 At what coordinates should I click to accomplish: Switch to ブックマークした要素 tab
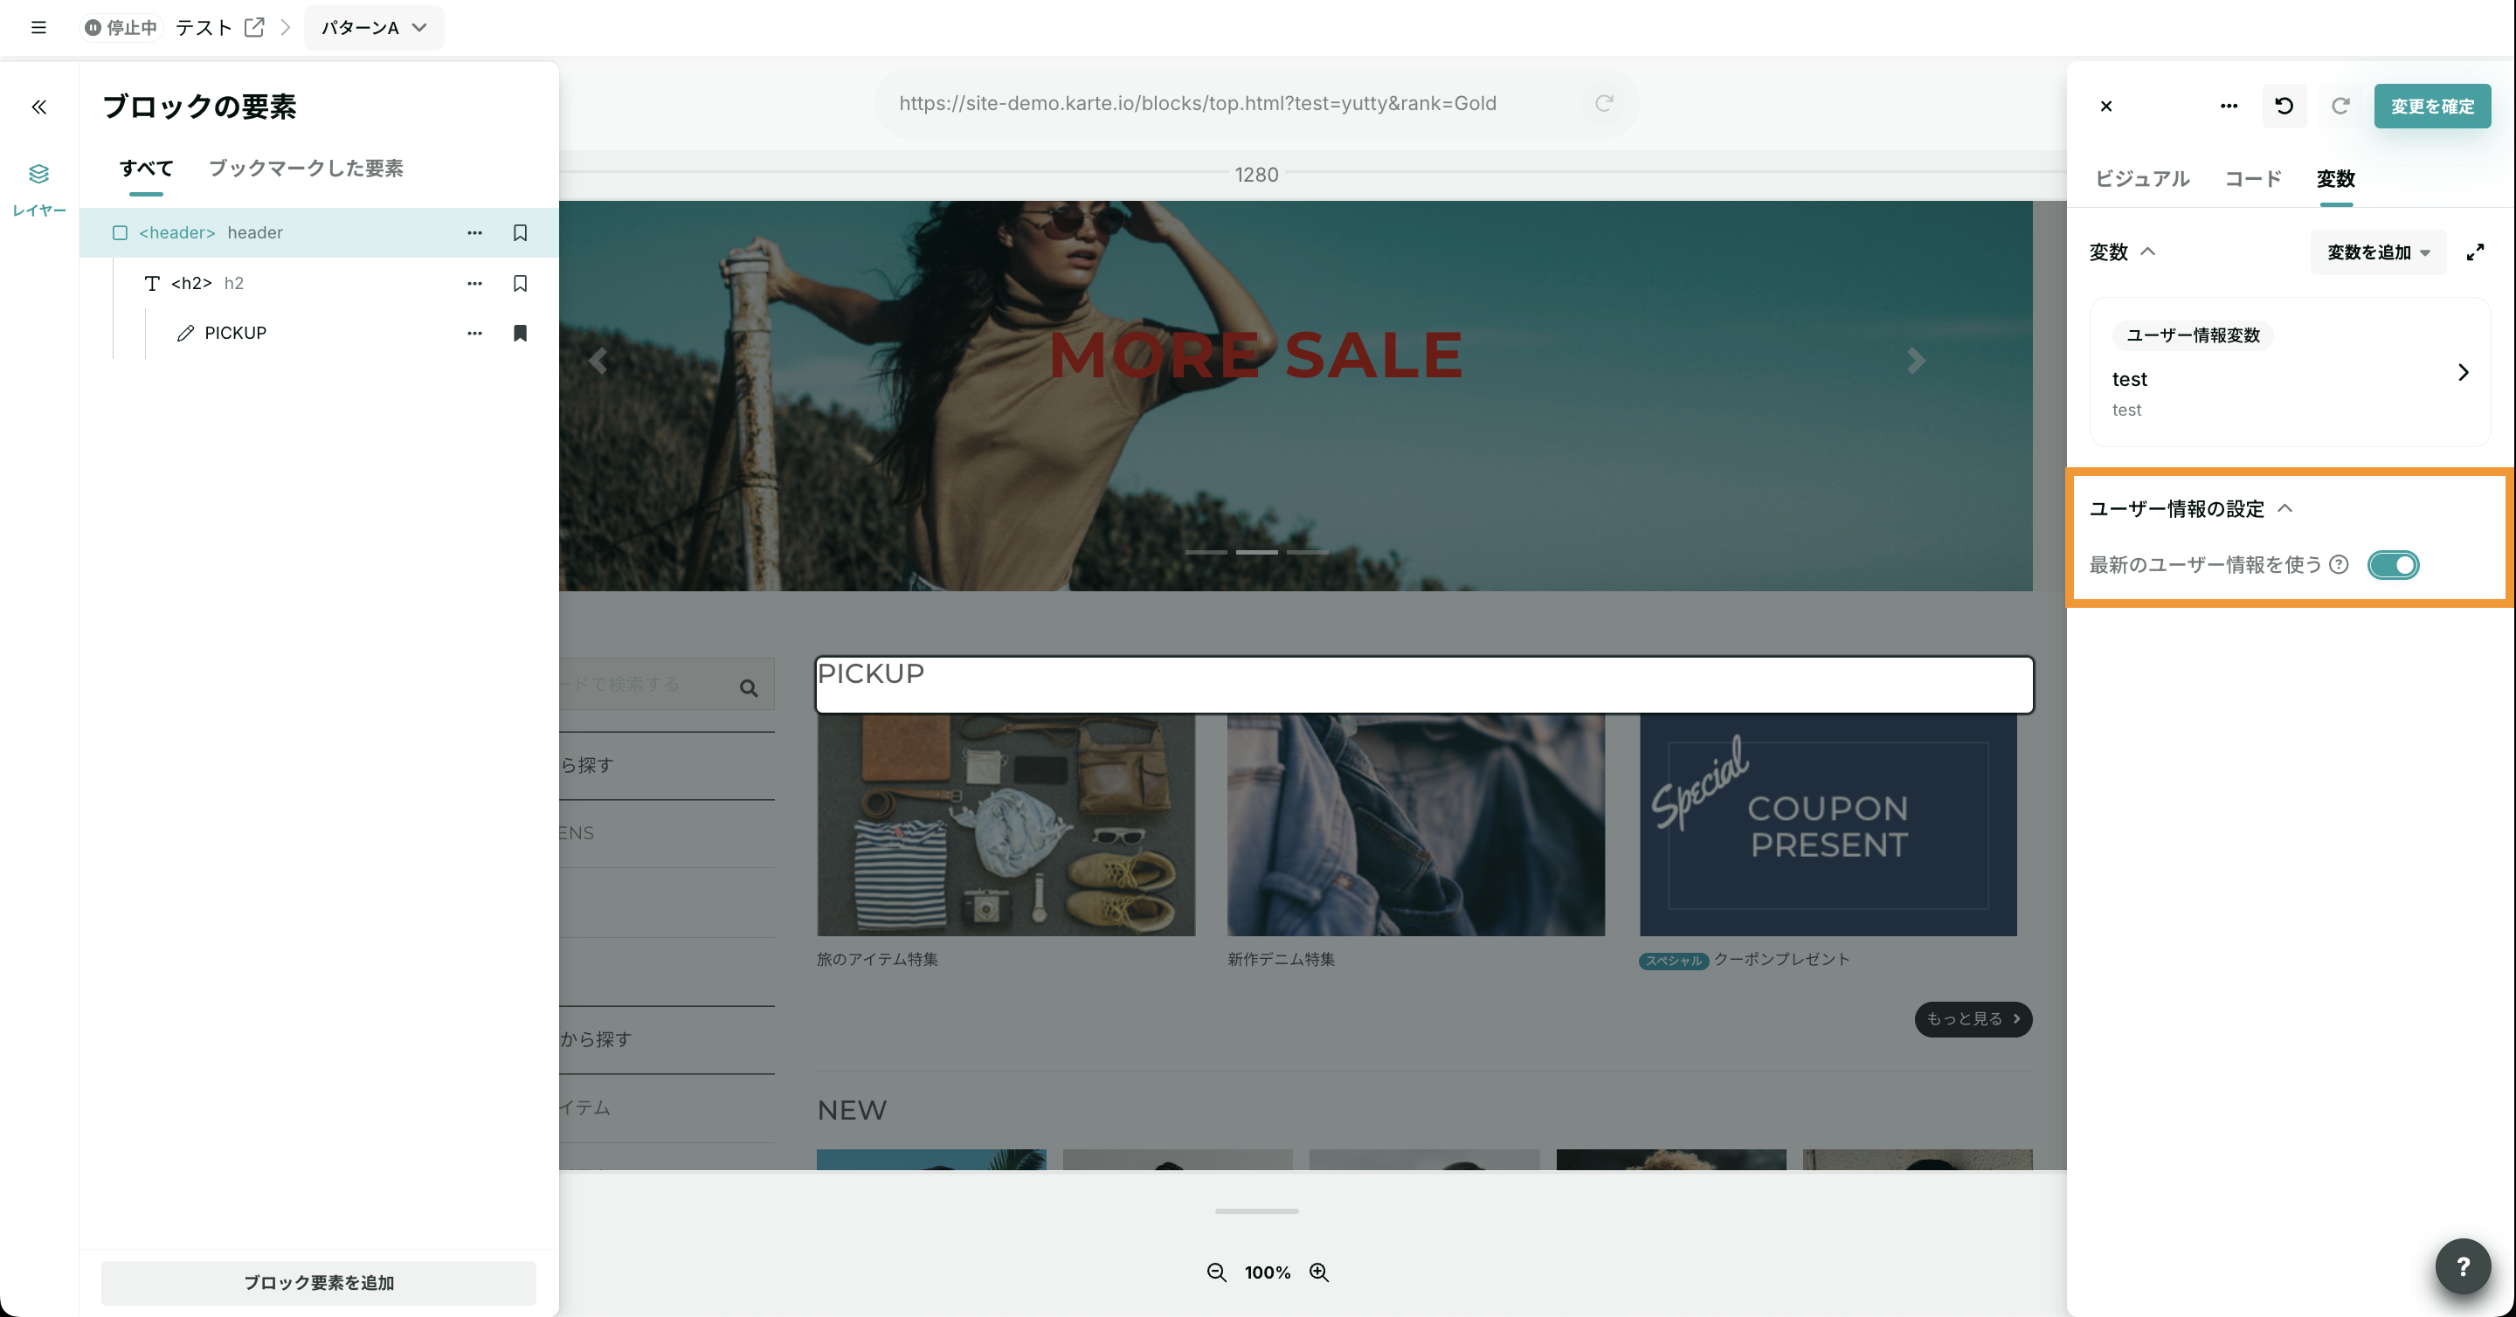pyautogui.click(x=306, y=168)
